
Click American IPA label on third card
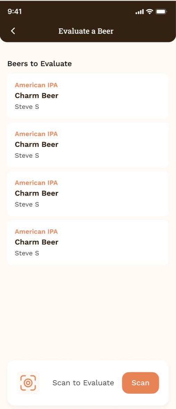coord(36,183)
